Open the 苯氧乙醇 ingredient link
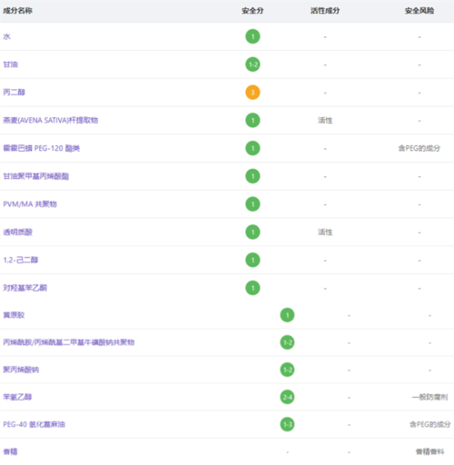 17,397
